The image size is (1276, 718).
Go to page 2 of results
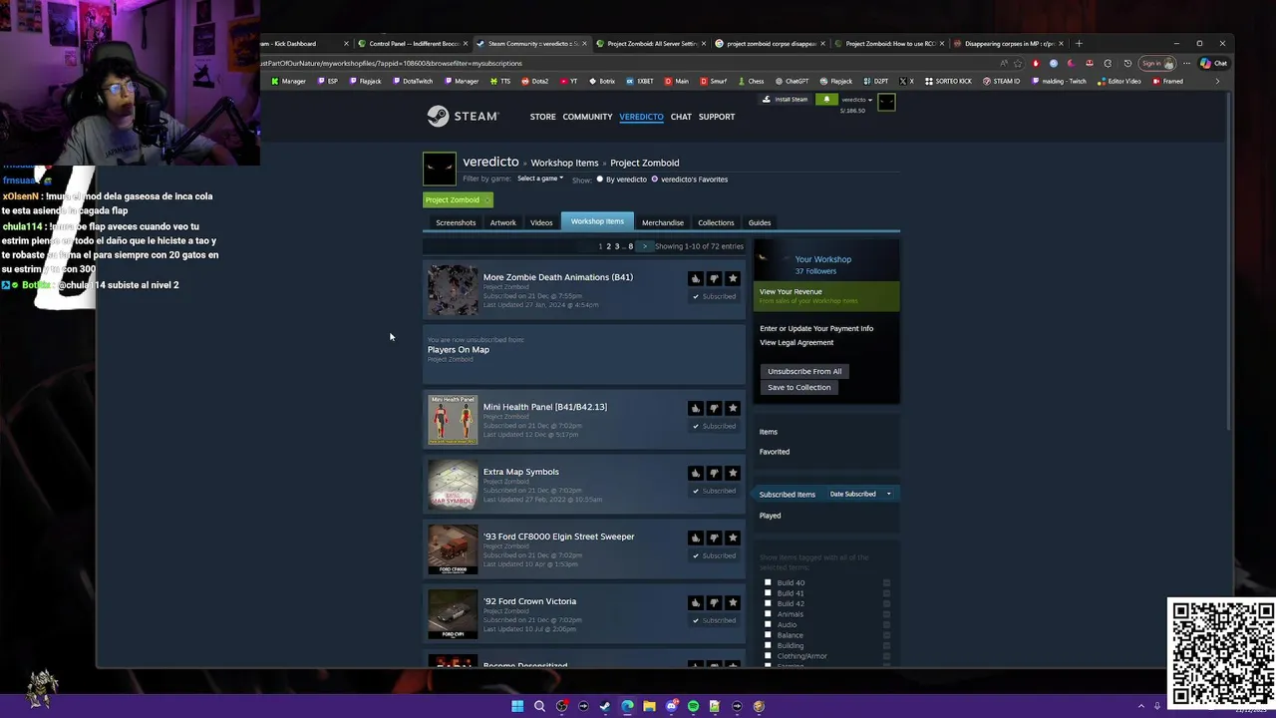click(608, 246)
